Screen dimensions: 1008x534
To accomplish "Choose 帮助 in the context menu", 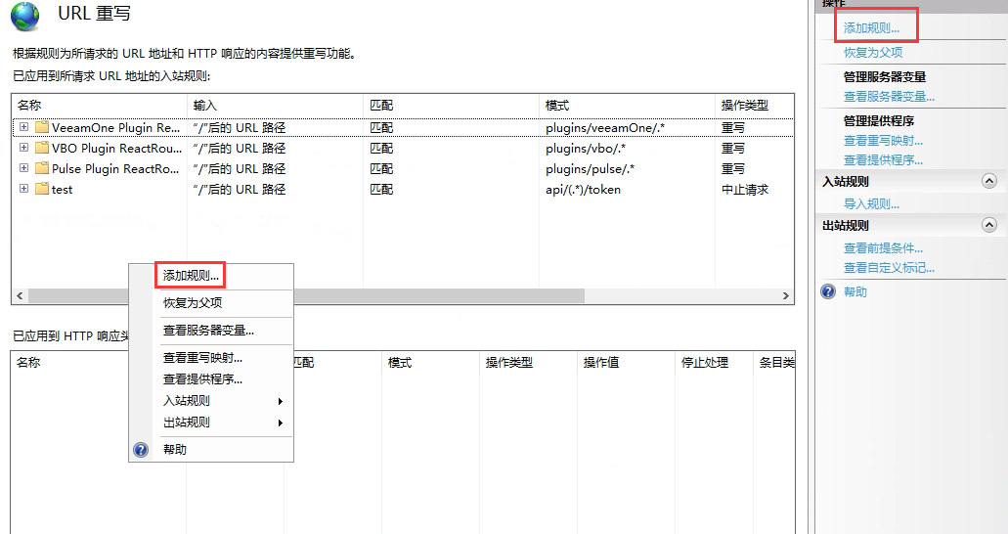I will [175, 450].
